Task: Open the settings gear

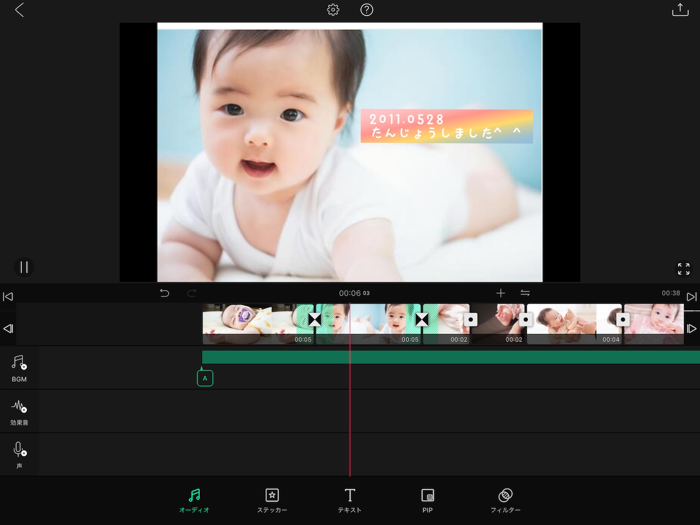Action: pyautogui.click(x=333, y=10)
